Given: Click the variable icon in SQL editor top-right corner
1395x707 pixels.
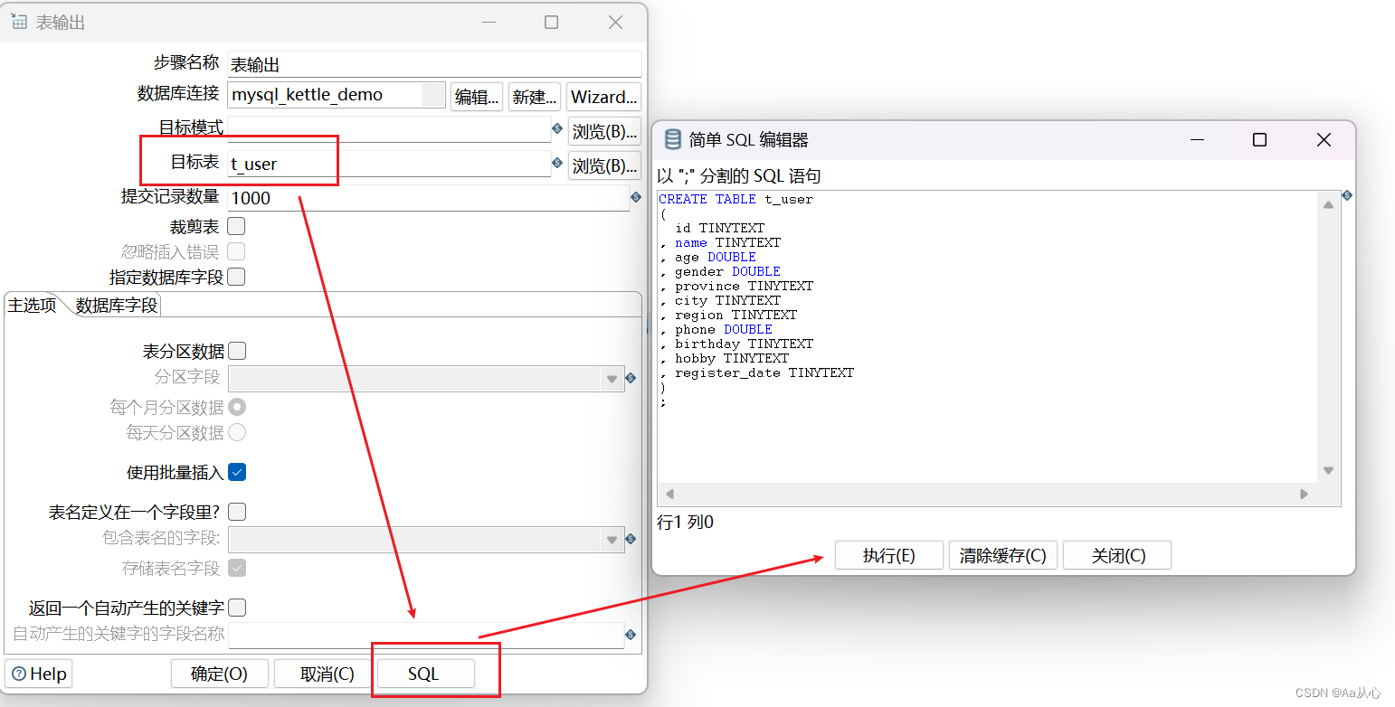Looking at the screenshot, I should [x=1346, y=195].
